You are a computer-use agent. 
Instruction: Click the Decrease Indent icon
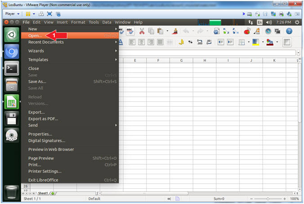pyautogui.click(x=221, y=42)
